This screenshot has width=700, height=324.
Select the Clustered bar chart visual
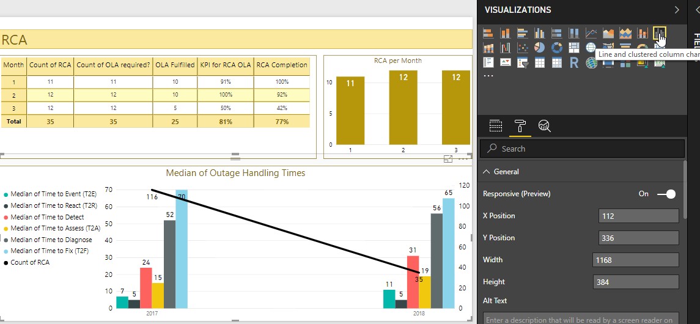click(522, 33)
